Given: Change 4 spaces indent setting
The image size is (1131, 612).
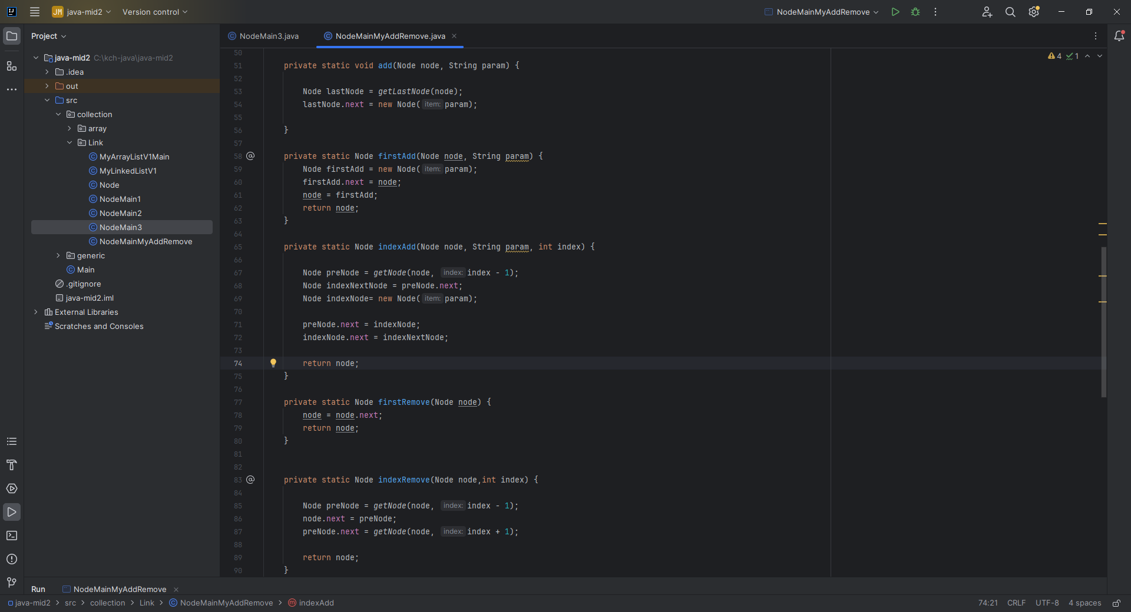Looking at the screenshot, I should [1084, 603].
